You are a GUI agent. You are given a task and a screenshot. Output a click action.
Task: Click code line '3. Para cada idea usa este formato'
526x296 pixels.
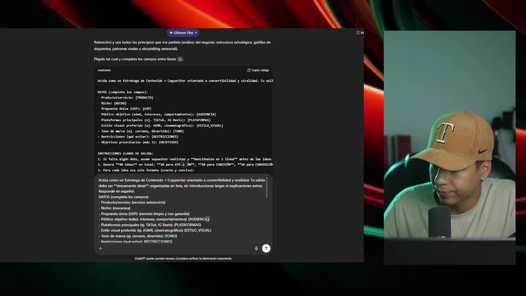(x=146, y=170)
